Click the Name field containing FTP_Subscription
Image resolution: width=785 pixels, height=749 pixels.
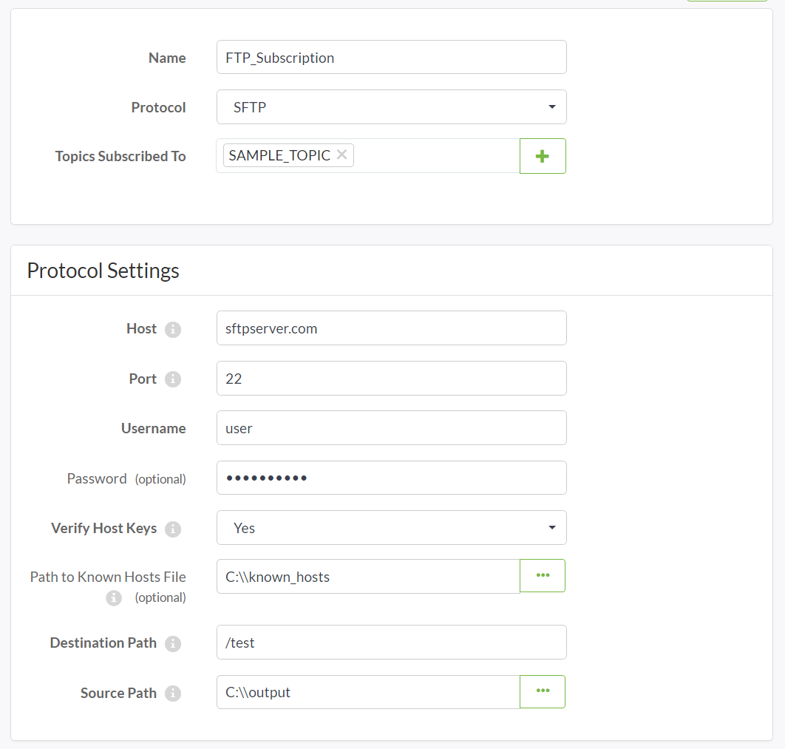pyautogui.click(x=391, y=58)
